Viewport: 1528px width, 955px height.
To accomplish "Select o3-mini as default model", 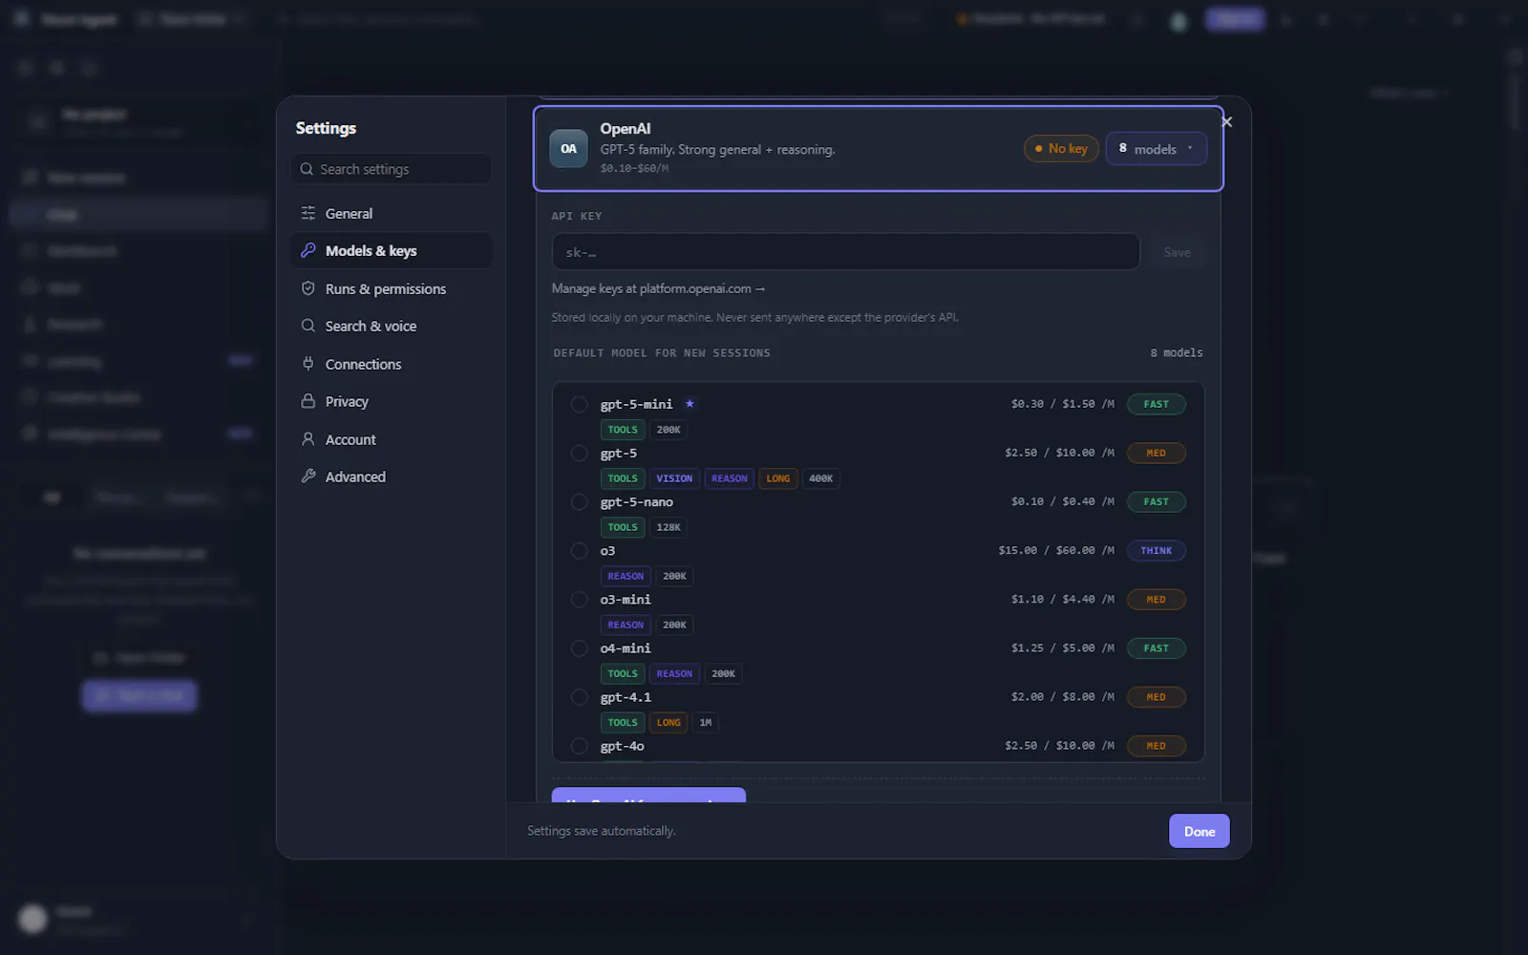I will click(x=579, y=600).
